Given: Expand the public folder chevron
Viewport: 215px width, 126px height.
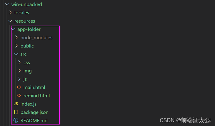Looking at the screenshot, I should pyautogui.click(x=16, y=46).
